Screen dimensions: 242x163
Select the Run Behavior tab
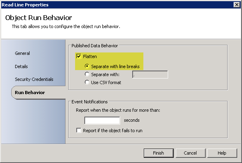coord(30,93)
